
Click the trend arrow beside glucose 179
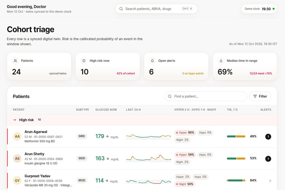point(107,136)
